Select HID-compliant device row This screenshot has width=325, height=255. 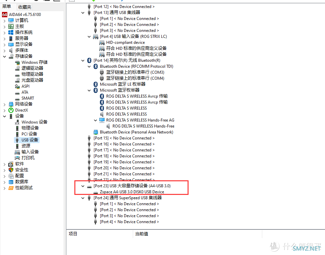(125, 42)
